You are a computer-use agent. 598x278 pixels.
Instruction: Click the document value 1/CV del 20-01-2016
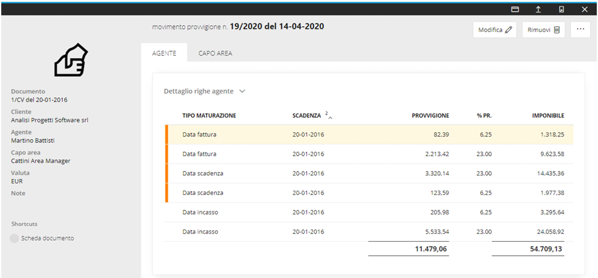[x=39, y=100]
